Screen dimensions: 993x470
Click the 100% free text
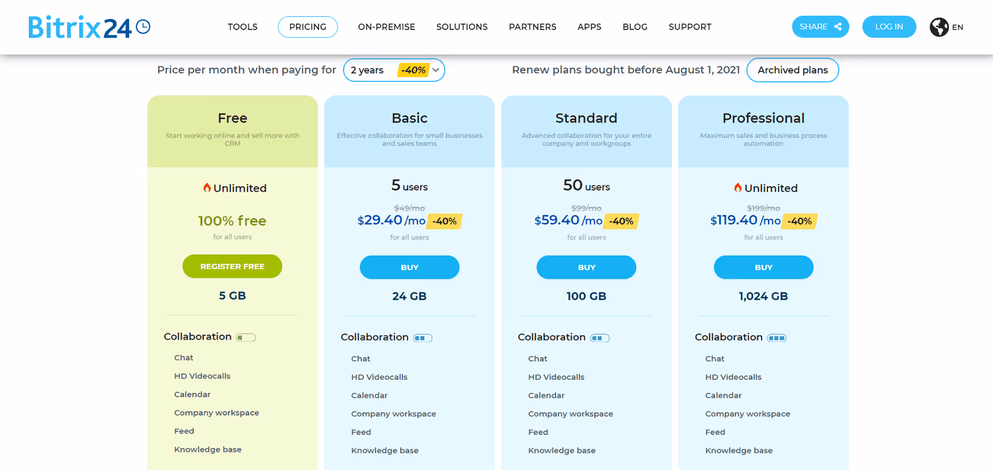coord(233,221)
